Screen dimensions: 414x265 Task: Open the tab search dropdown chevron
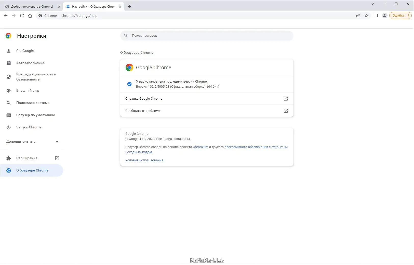pos(373,4)
